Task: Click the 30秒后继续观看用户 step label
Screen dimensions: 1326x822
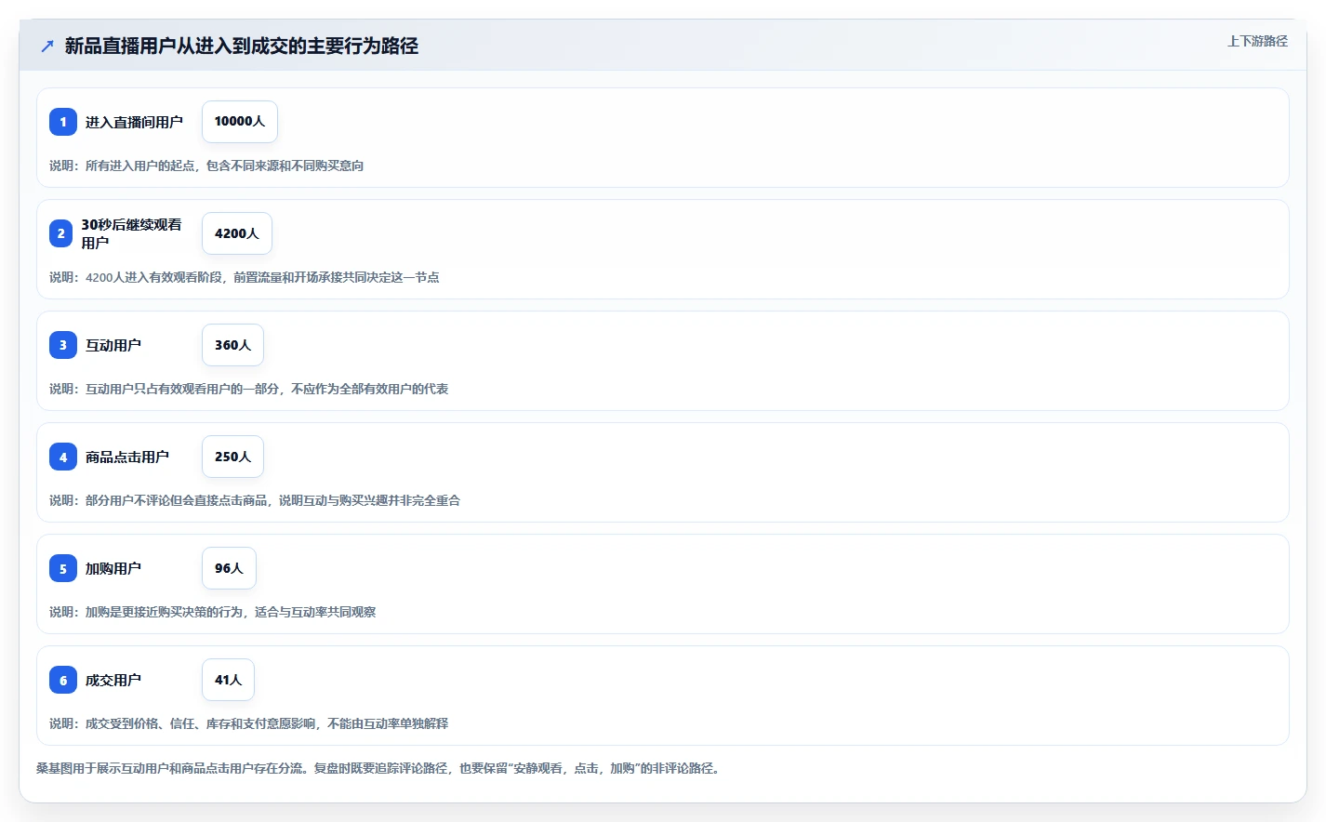Action: point(131,233)
